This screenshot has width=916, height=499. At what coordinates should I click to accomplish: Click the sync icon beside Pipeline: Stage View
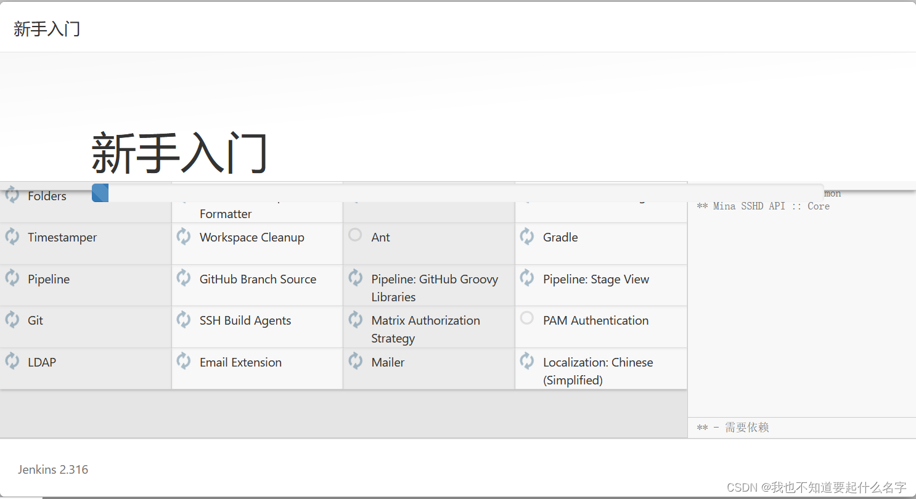click(527, 278)
